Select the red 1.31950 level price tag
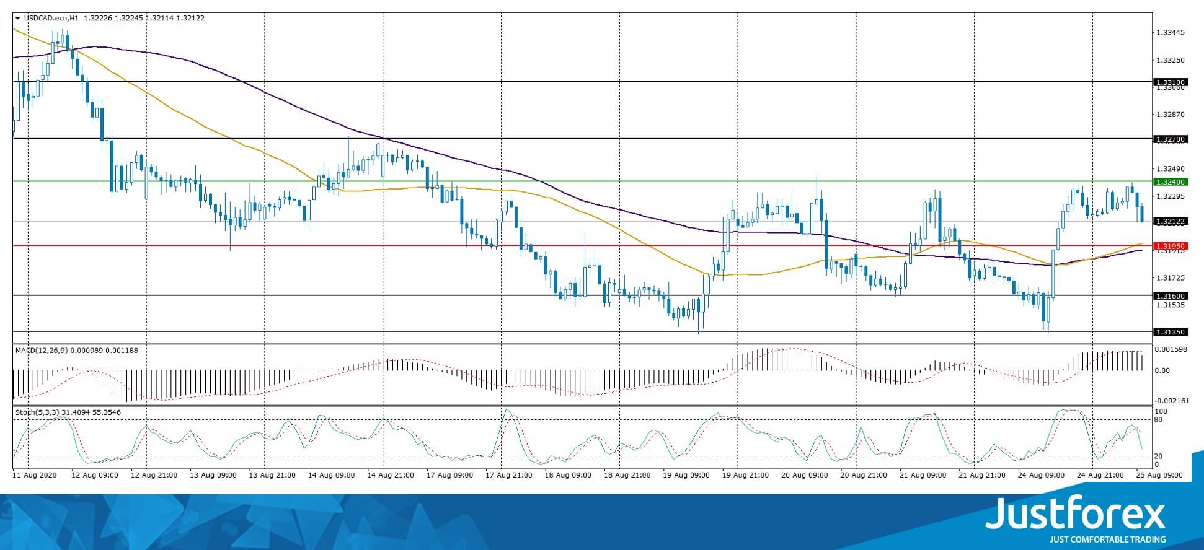This screenshot has width=1204, height=550. 1171,246
